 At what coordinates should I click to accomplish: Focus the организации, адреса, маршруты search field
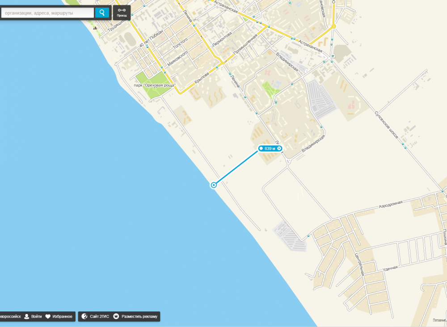48,13
